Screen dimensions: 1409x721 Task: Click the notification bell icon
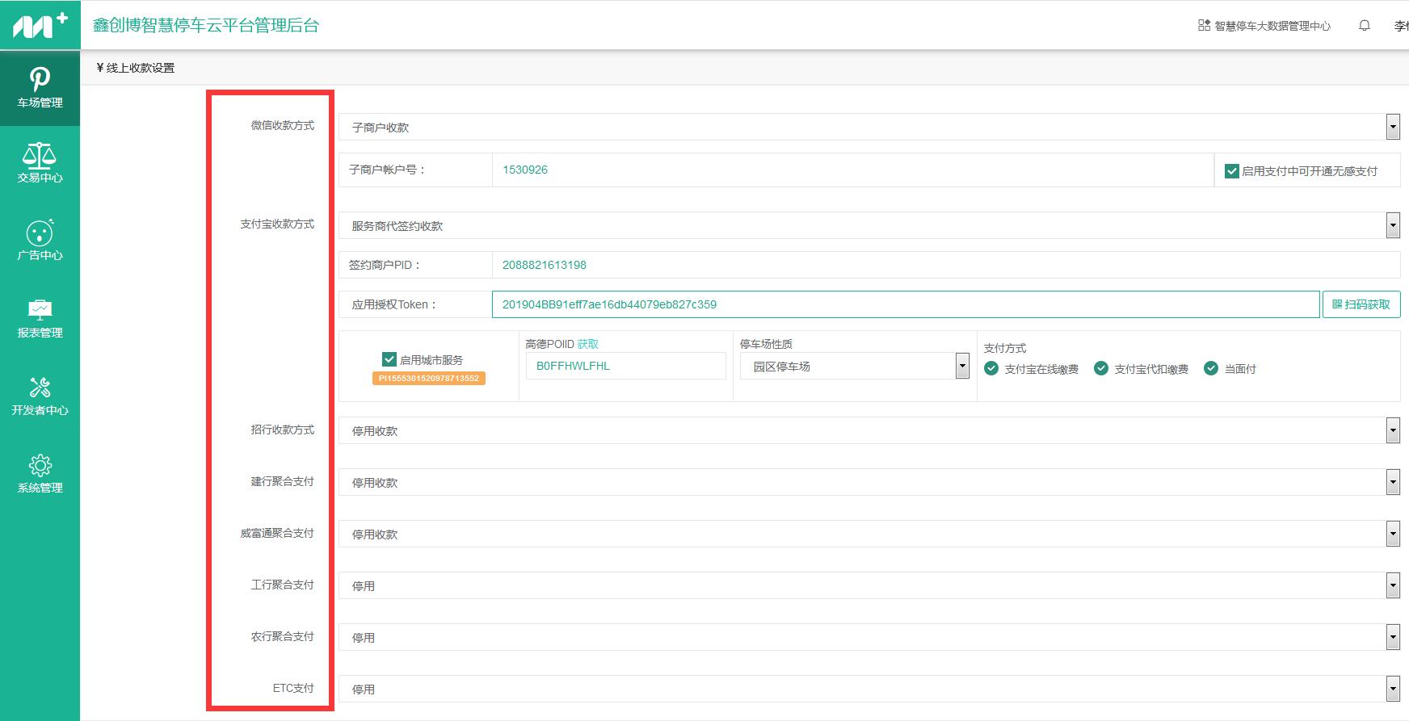coord(1364,26)
